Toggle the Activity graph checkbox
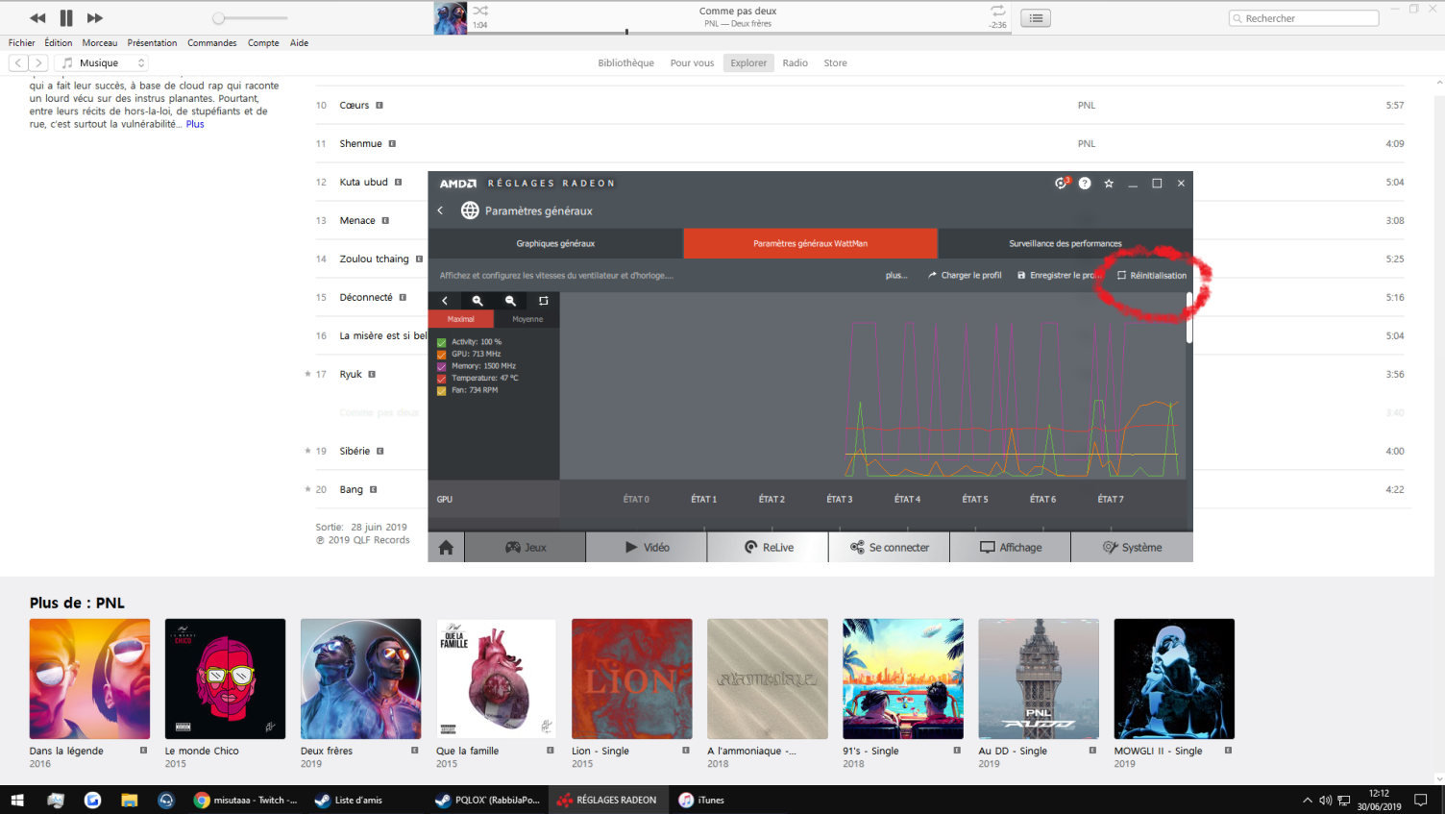1445x814 pixels. pos(442,343)
